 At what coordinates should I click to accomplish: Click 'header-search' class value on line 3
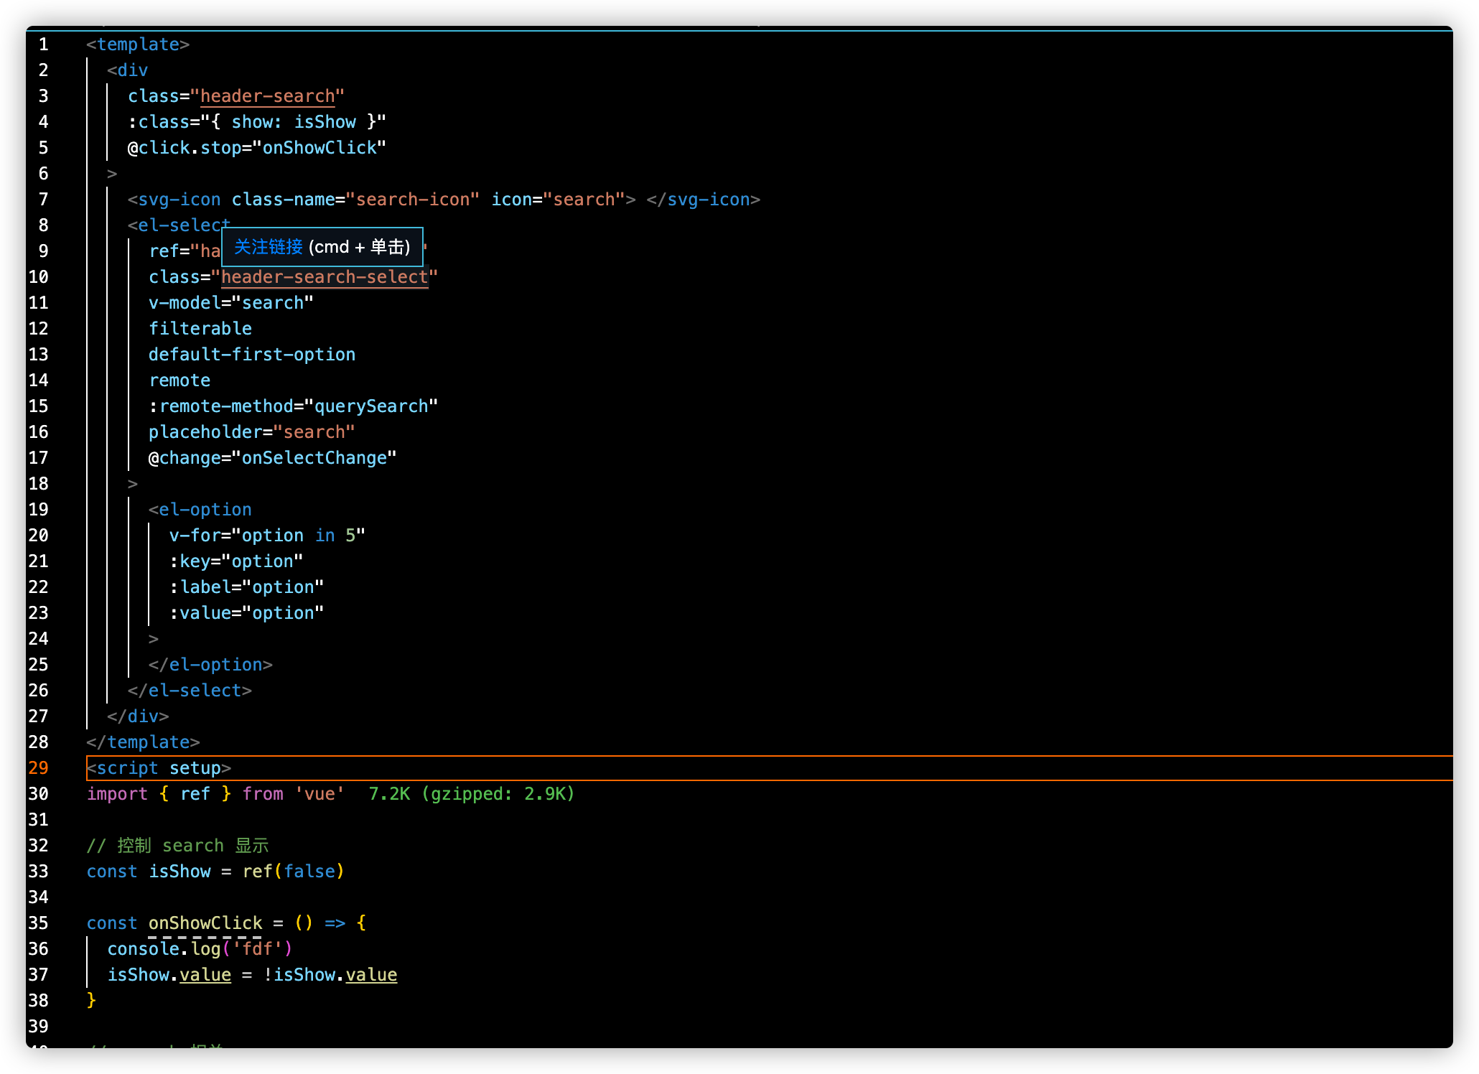(267, 95)
